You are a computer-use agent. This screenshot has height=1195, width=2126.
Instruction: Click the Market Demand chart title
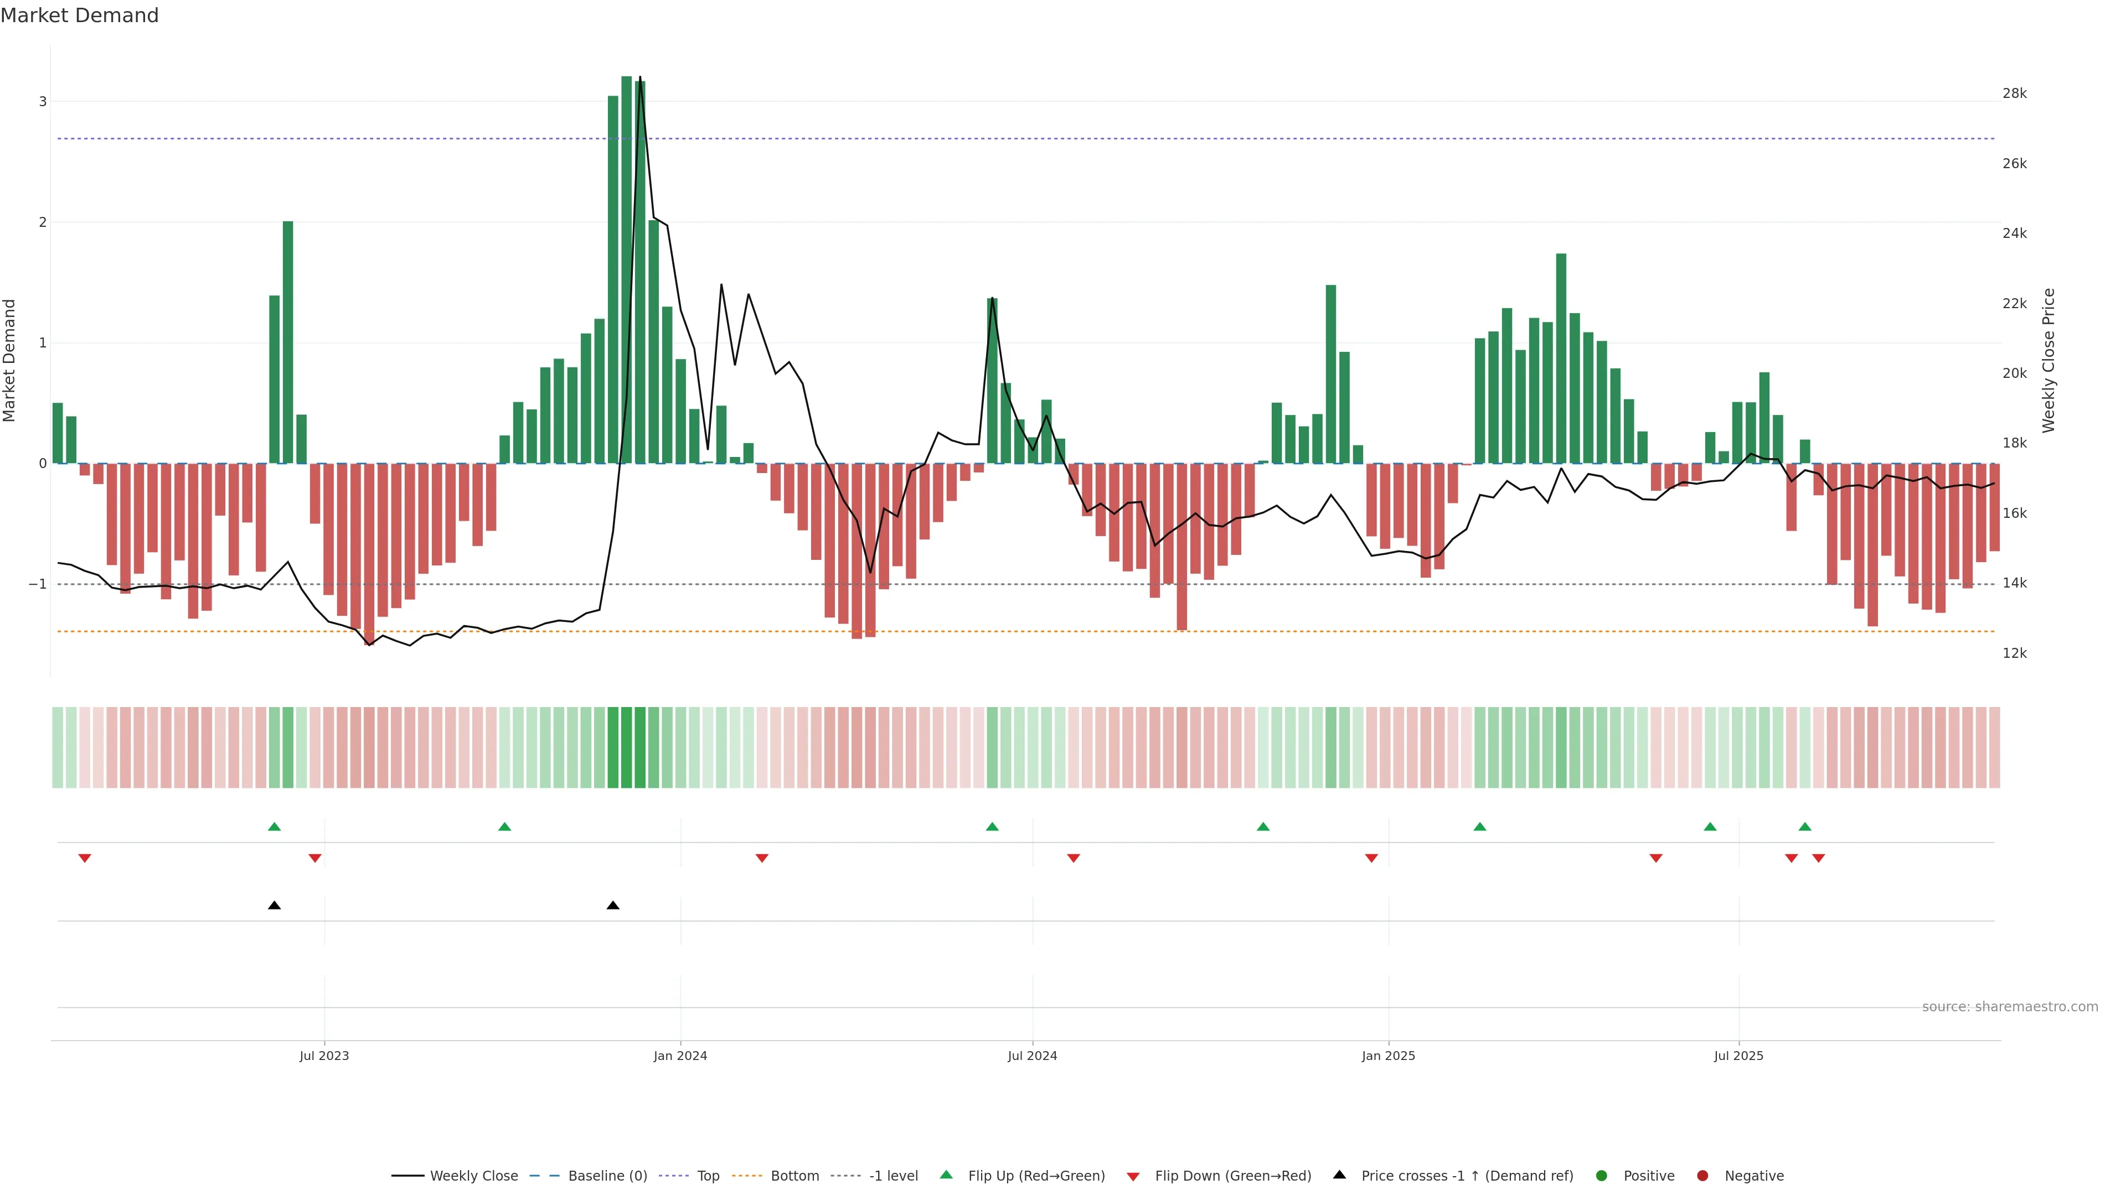pyautogui.click(x=79, y=15)
